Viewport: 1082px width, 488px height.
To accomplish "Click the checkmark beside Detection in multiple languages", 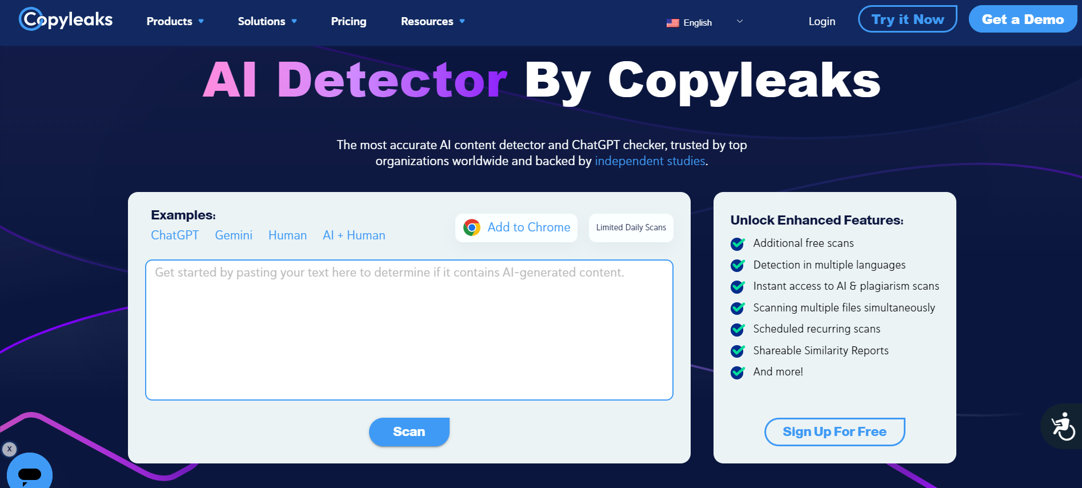I will [x=738, y=265].
